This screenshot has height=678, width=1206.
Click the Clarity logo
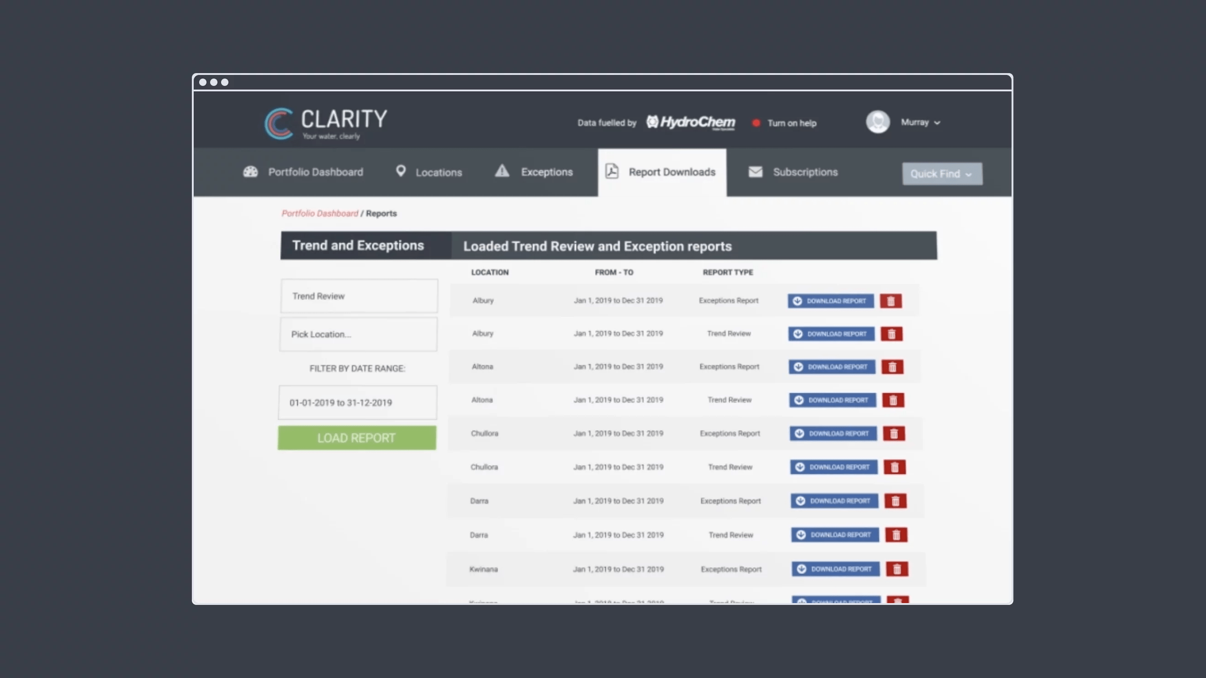tap(326, 123)
